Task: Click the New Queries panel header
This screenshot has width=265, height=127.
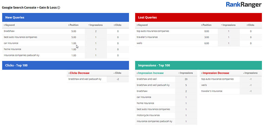Action: pos(66,17)
